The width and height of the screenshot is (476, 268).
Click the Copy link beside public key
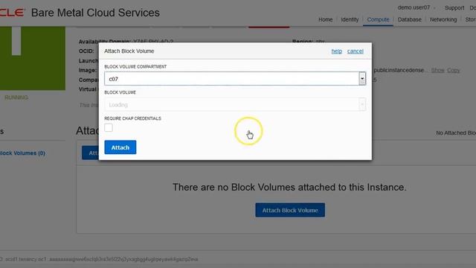[453, 70]
